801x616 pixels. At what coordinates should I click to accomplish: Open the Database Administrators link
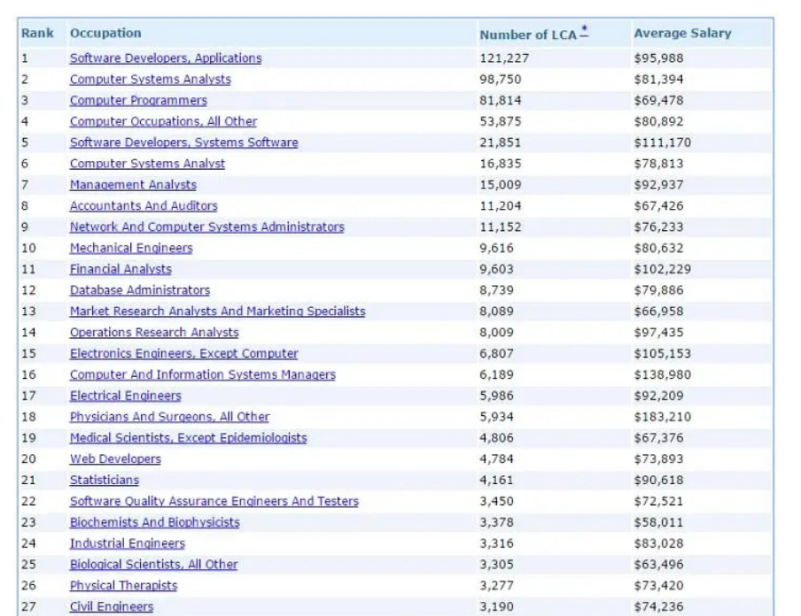pyautogui.click(x=140, y=290)
